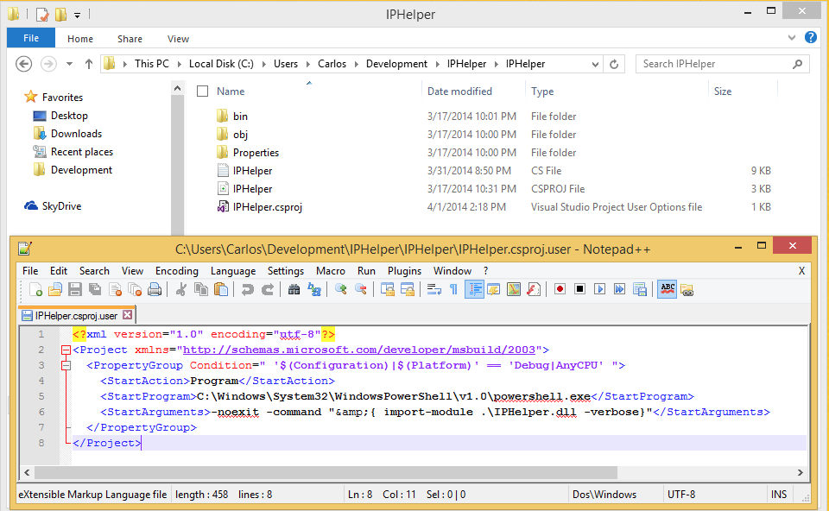This screenshot has height=511, width=829.
Task: Click the Print icon in Notepad++ toolbar
Action: click(x=155, y=289)
